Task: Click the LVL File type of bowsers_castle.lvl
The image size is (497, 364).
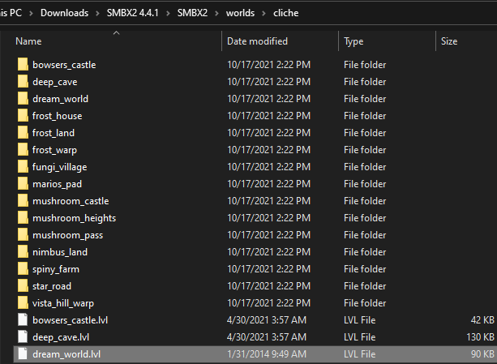Action: point(360,320)
